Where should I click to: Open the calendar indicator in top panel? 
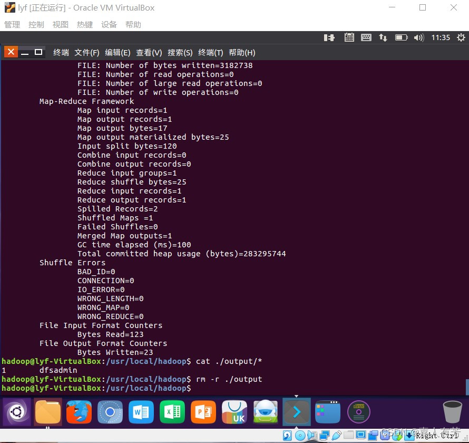pyautogui.click(x=349, y=37)
